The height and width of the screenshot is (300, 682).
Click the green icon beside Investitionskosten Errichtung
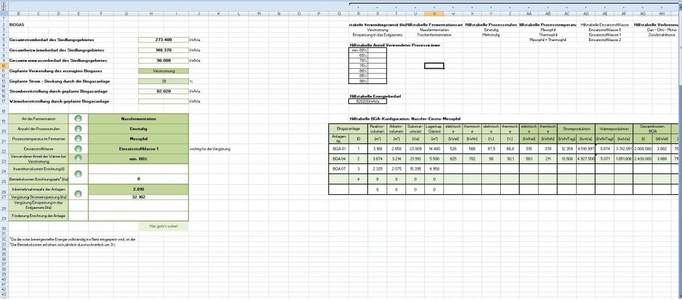[x=78, y=174]
